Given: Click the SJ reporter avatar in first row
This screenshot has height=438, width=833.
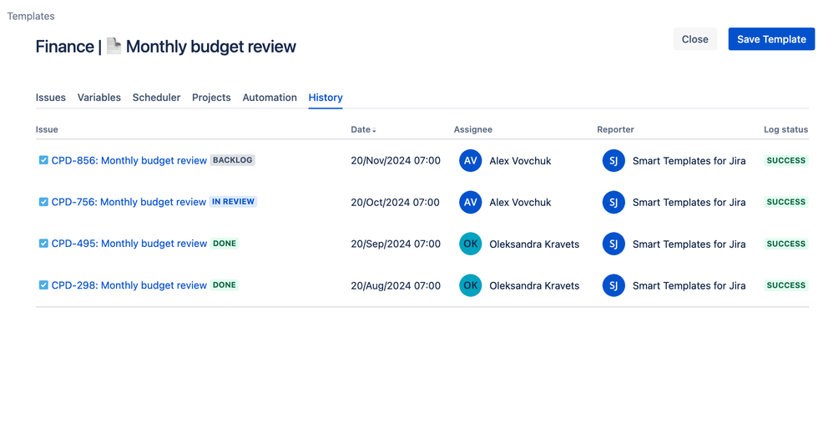Looking at the screenshot, I should 613,160.
